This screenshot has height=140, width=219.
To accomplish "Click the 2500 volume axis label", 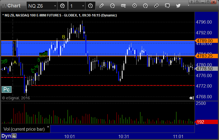I will pyautogui.click(x=201, y=103).
